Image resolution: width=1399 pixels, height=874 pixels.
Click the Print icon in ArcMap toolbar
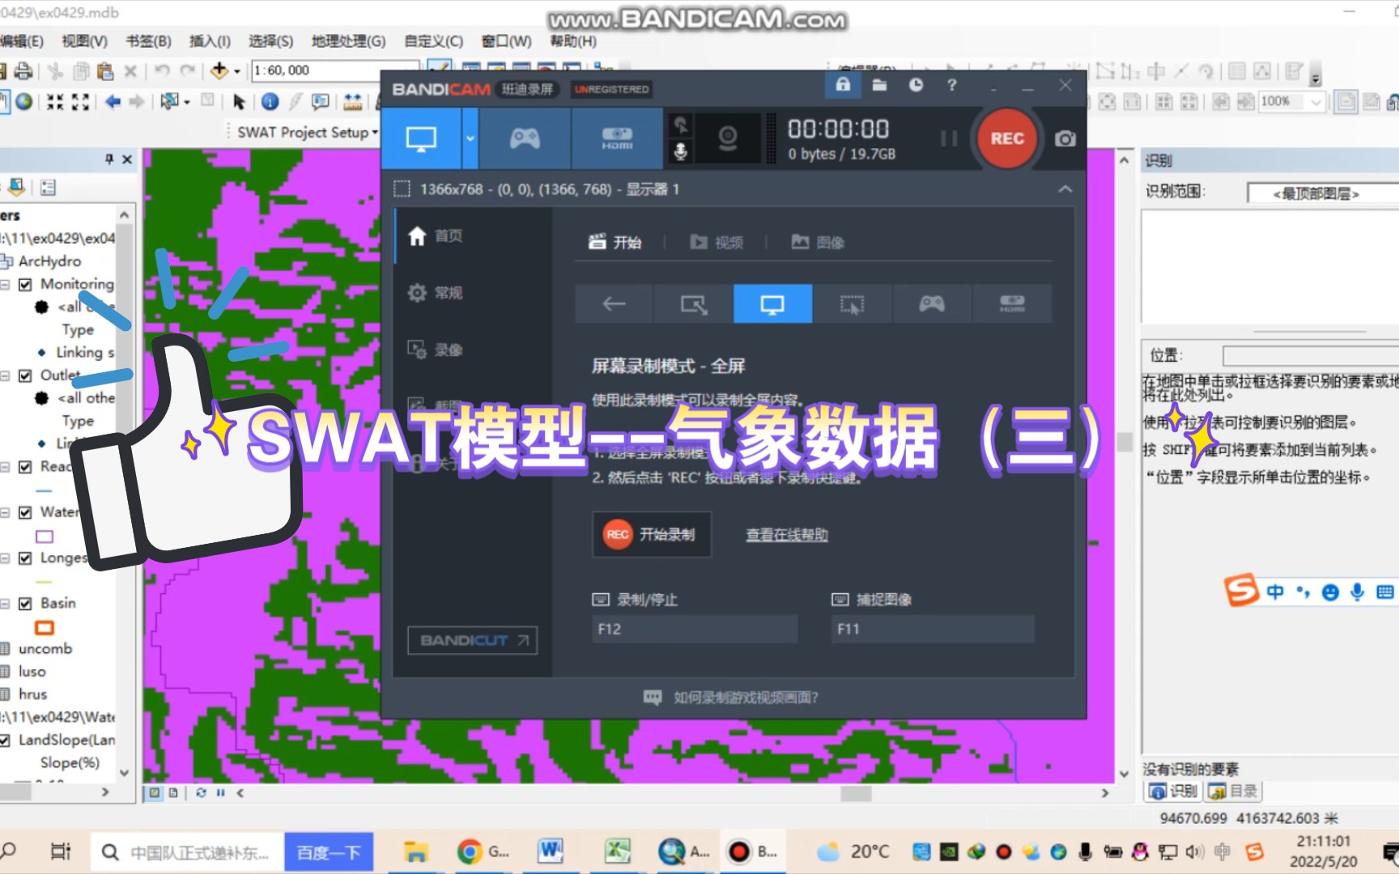pyautogui.click(x=23, y=71)
